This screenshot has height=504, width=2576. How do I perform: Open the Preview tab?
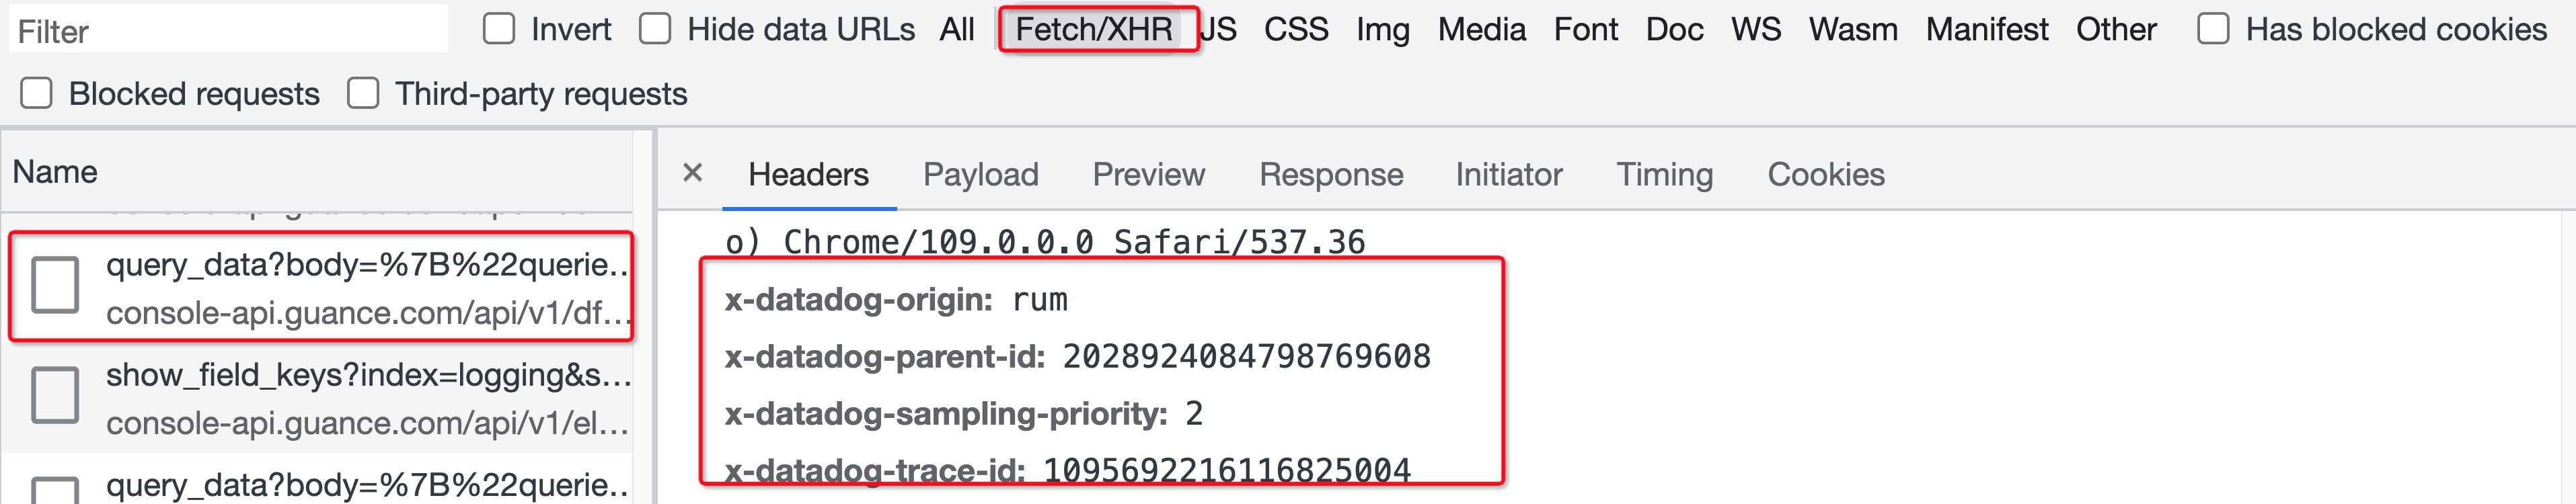[1149, 174]
